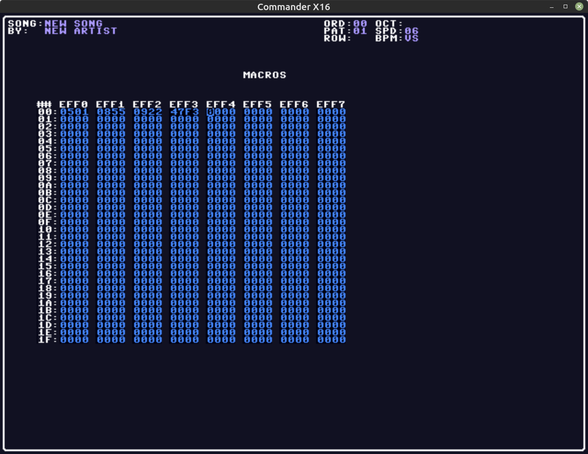Click the ORD value 00
The image size is (588, 454).
click(360, 23)
